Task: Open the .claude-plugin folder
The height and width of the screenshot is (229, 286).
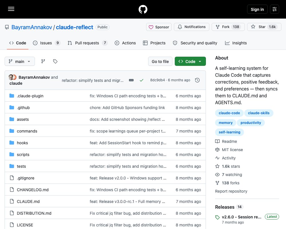Action: (x=30, y=96)
